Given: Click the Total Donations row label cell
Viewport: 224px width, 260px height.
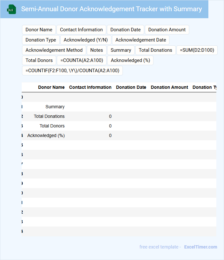Looking at the screenshot, I should (49, 116).
